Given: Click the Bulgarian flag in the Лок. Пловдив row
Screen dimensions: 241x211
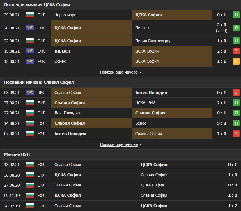Looking at the screenshot, I should [30, 113].
